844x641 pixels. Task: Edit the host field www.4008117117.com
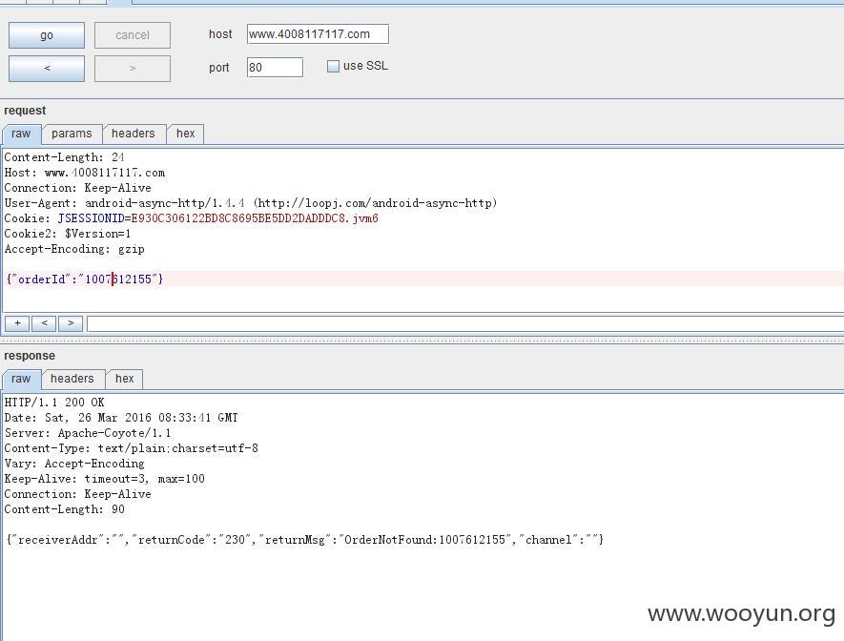[318, 34]
